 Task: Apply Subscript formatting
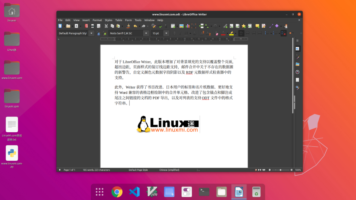point(208,33)
